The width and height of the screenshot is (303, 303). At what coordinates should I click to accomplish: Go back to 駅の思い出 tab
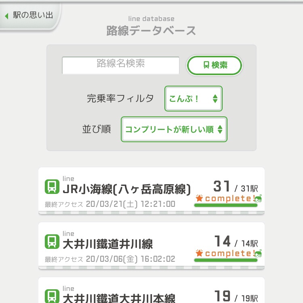pyautogui.click(x=30, y=15)
